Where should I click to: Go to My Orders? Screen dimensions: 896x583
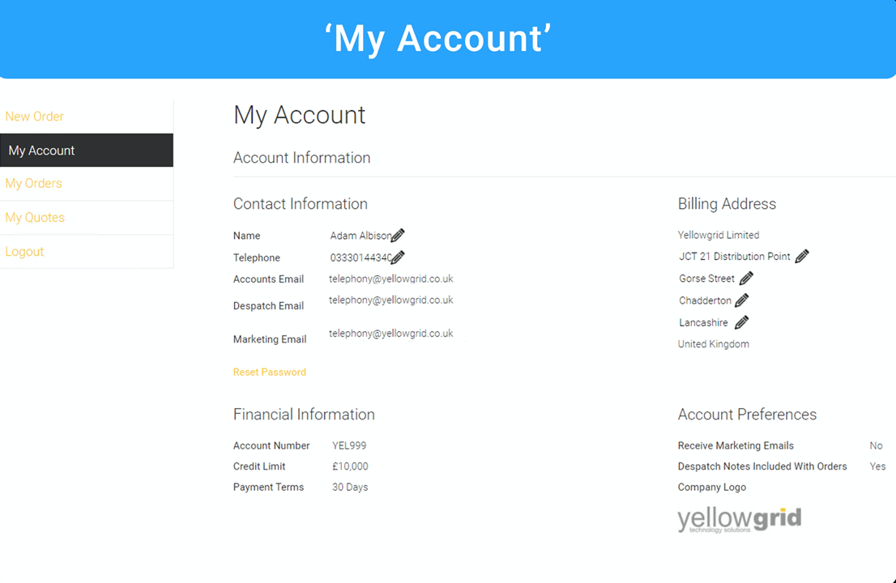point(33,184)
